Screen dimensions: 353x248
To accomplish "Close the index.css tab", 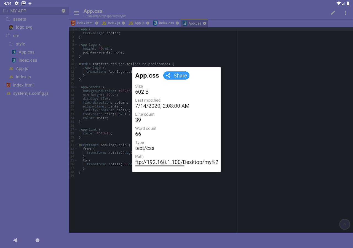I will coord(177,23).
